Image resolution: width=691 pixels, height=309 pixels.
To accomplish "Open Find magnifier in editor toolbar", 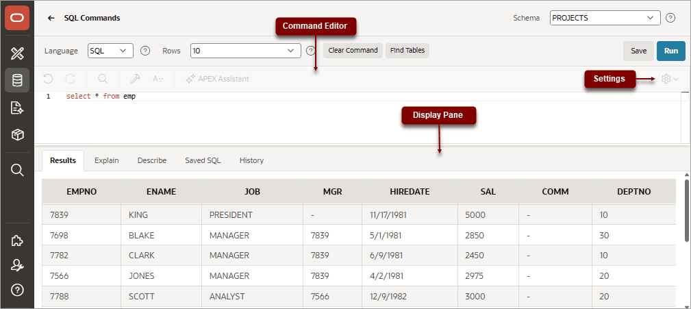I will coord(103,79).
